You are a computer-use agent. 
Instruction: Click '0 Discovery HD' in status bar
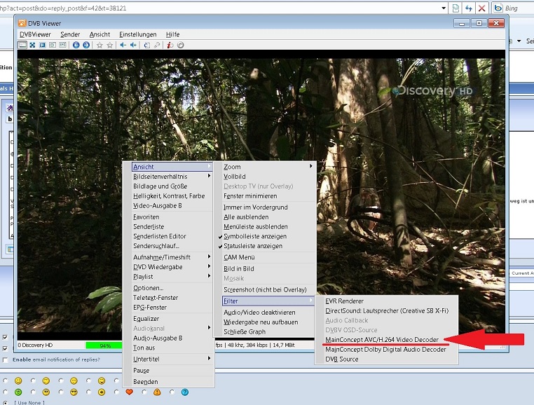click(36, 345)
